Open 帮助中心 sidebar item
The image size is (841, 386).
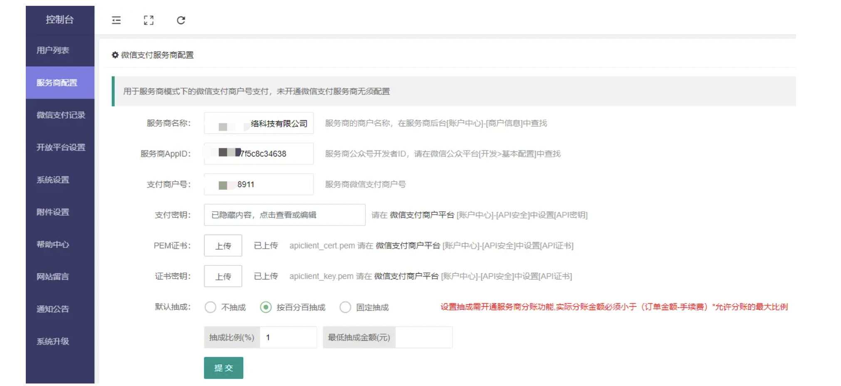point(60,245)
